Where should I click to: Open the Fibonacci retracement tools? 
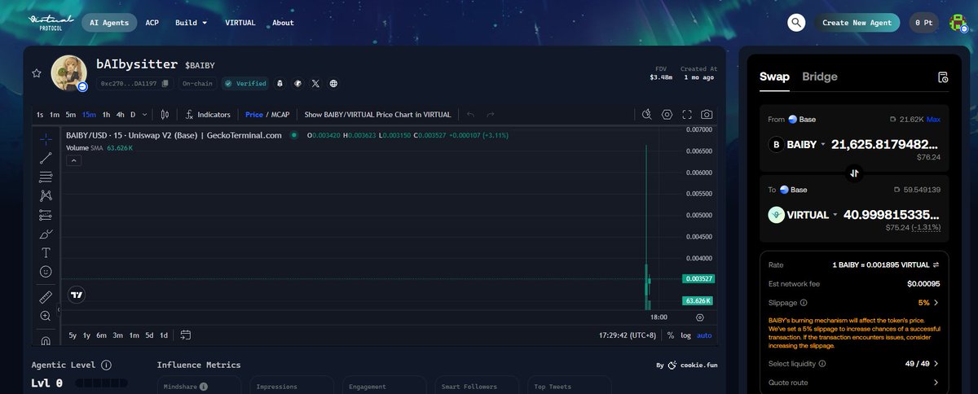pos(46,177)
